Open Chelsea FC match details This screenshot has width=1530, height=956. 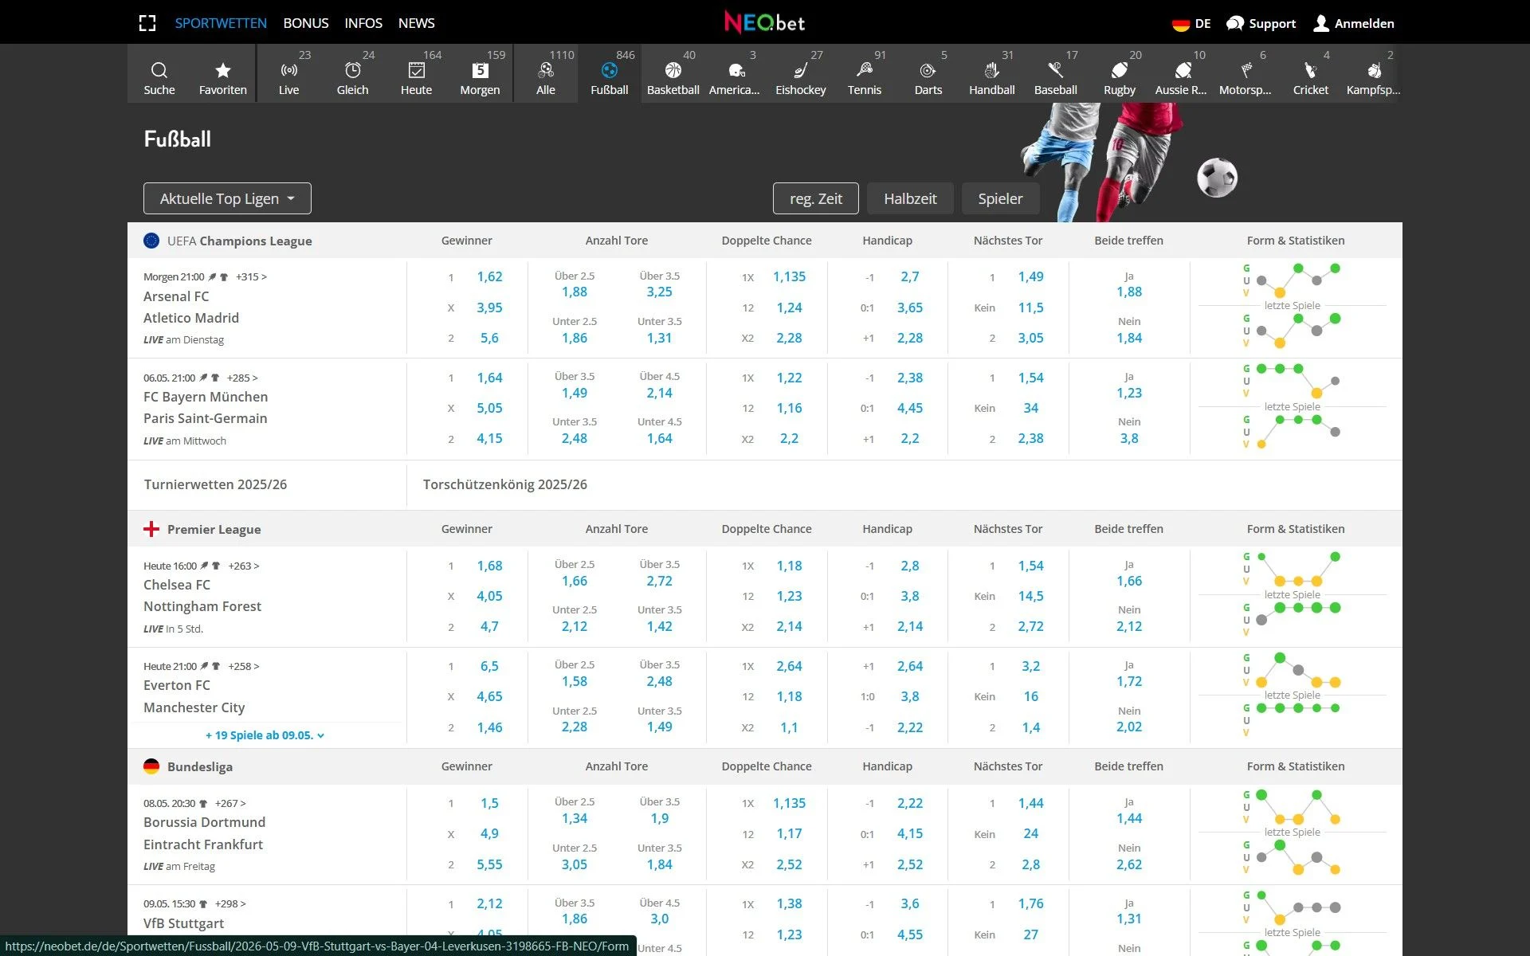pyautogui.click(x=177, y=585)
